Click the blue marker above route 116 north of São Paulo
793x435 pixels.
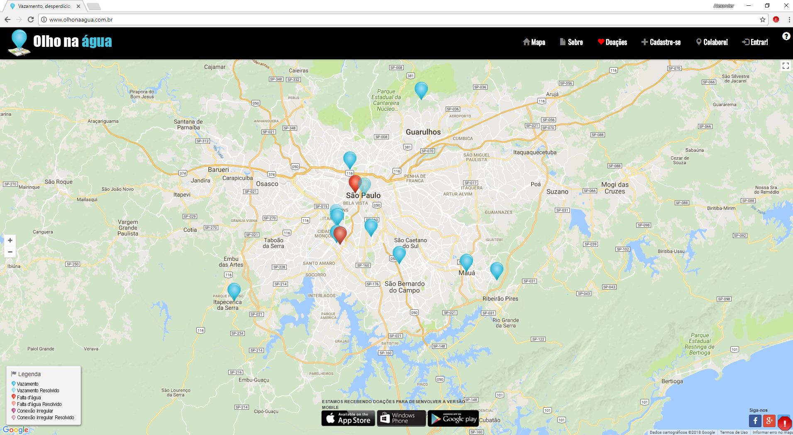coord(350,160)
